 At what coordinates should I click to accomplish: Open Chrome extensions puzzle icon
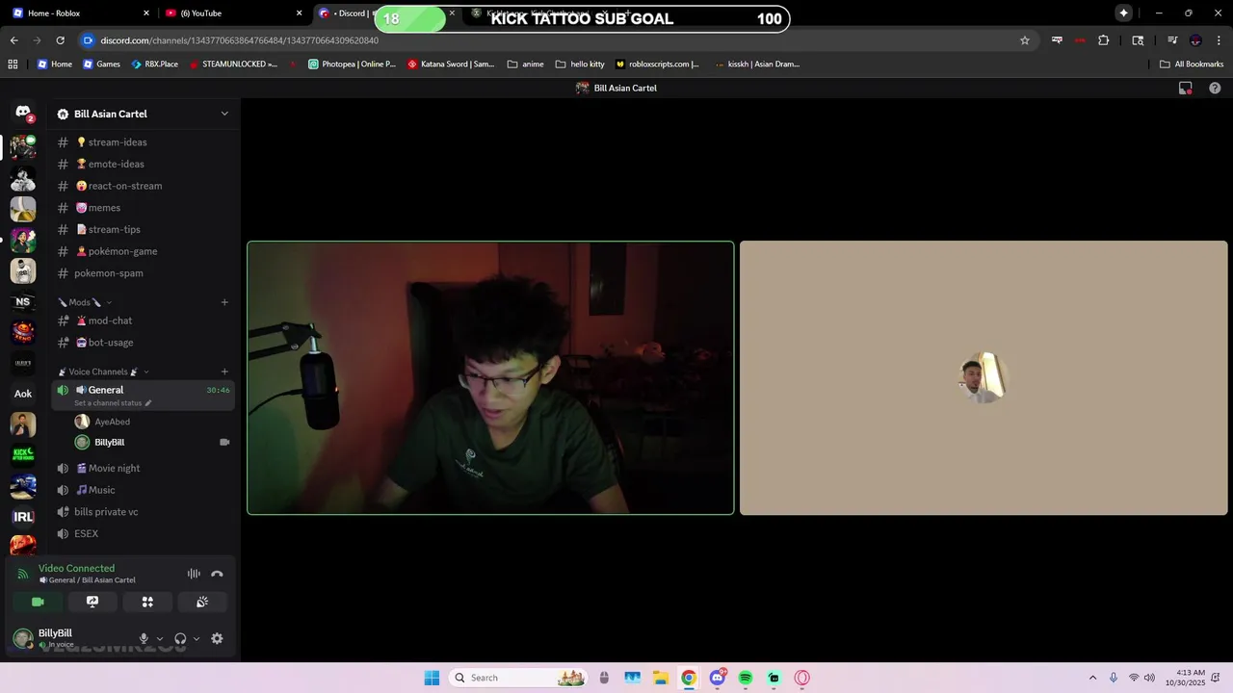point(1104,40)
